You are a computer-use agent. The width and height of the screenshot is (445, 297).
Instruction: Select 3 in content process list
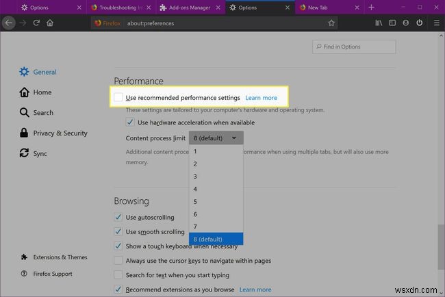216,177
